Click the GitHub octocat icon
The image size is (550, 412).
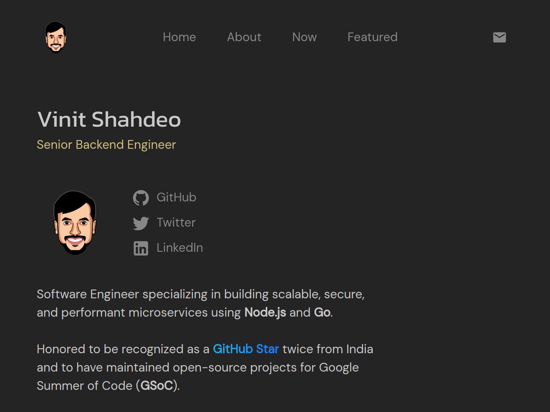click(141, 198)
